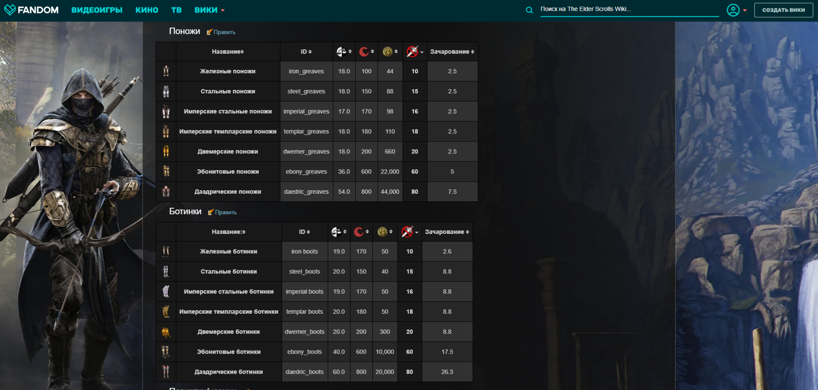Select the 22,000 price cell

390,171
